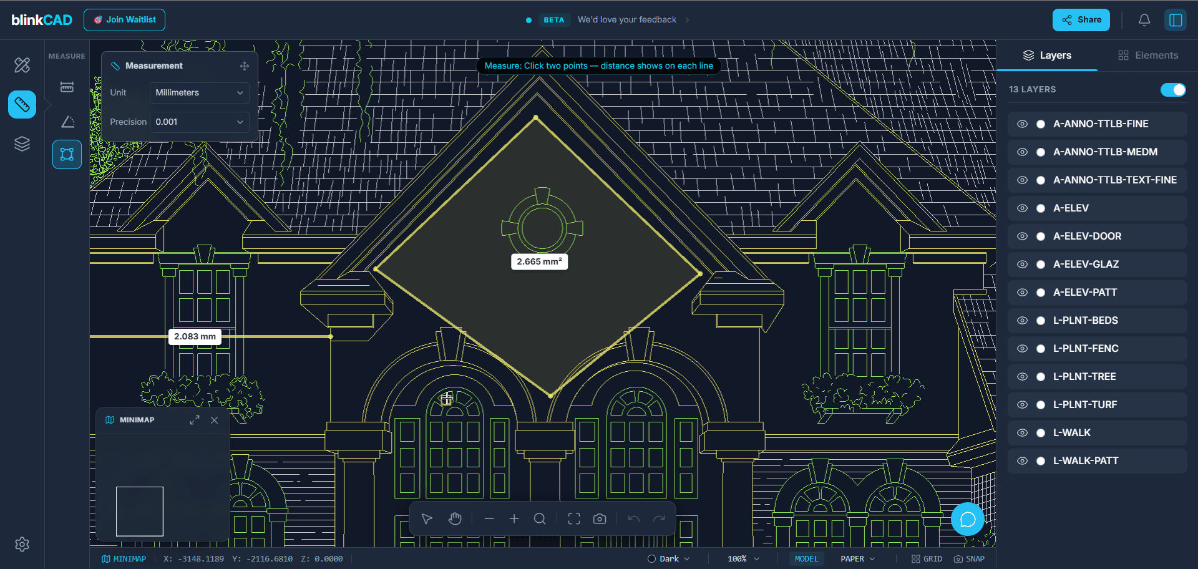Viewport: 1198px width, 569px height.
Task: Click the minimap viewport rectangle
Action: pyautogui.click(x=140, y=512)
